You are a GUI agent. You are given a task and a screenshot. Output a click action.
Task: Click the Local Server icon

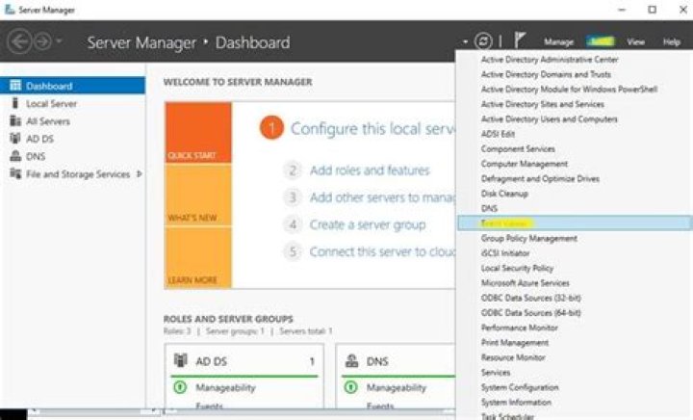(15, 103)
